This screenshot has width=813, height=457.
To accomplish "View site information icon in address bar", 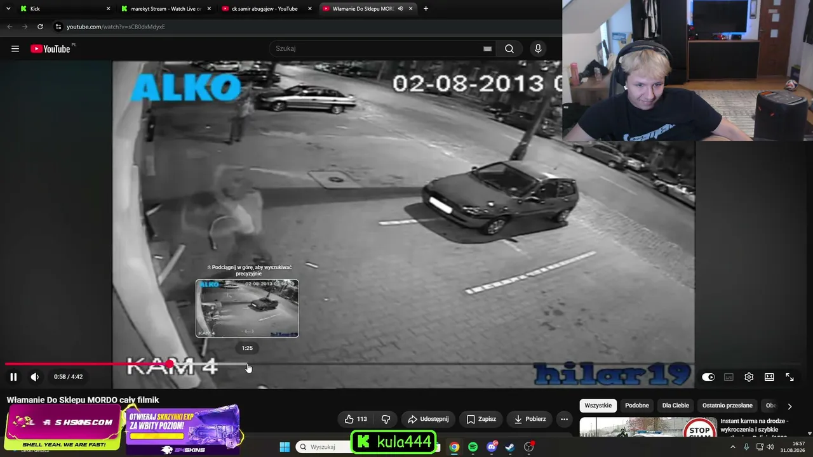I will [58, 27].
